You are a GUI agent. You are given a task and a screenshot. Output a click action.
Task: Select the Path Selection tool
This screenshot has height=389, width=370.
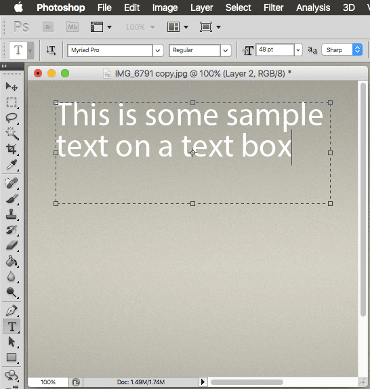(x=12, y=342)
